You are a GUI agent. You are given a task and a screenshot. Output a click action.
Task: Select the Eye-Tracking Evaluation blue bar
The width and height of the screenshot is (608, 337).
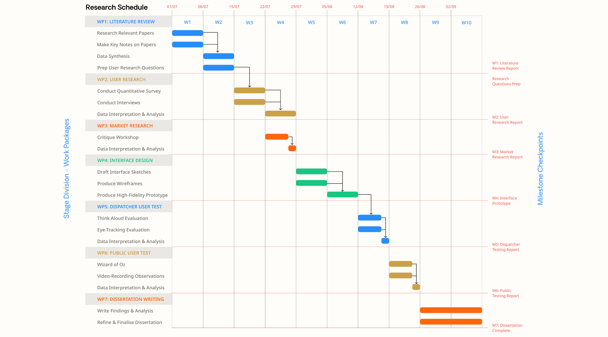coord(370,229)
